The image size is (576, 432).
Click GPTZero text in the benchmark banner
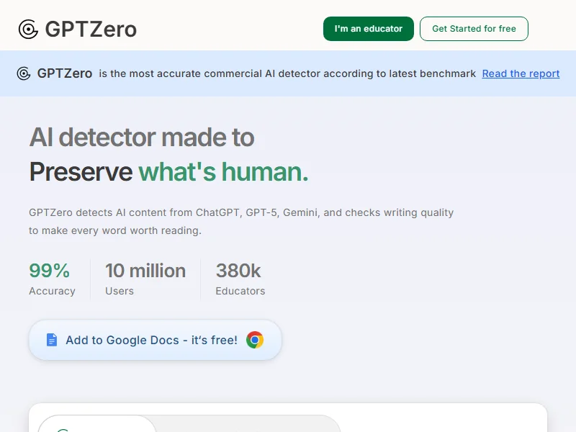(x=65, y=73)
